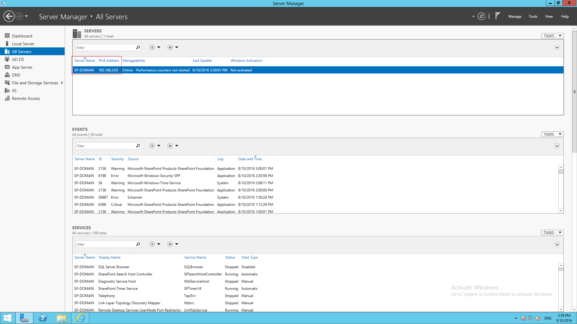
Task: Click Events list scroll down arrow
Action: (561, 211)
